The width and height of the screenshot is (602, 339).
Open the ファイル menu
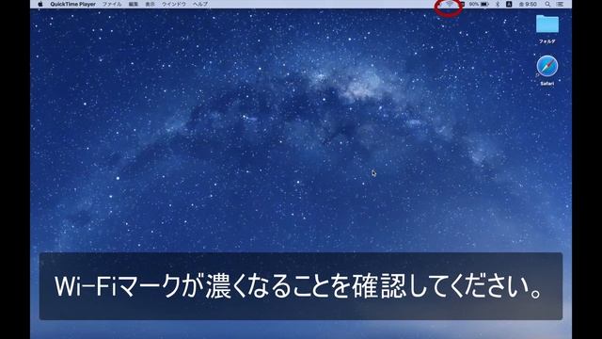point(112,4)
